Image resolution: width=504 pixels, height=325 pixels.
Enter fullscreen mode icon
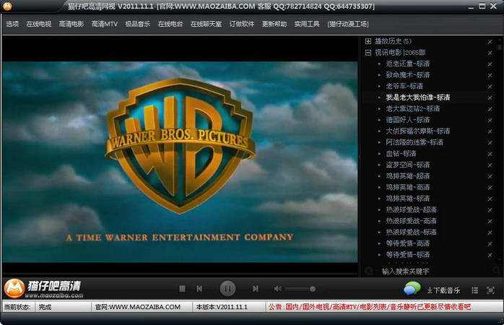coord(490,290)
